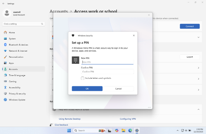Click the Confirm PIN input field
Screen dimensions: 206x134
(x=107, y=72)
